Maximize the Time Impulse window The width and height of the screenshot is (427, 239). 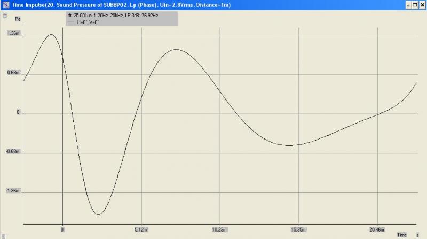coord(415,5)
